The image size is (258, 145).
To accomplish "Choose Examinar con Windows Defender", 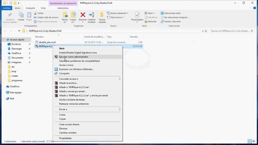I will pos(88,69).
